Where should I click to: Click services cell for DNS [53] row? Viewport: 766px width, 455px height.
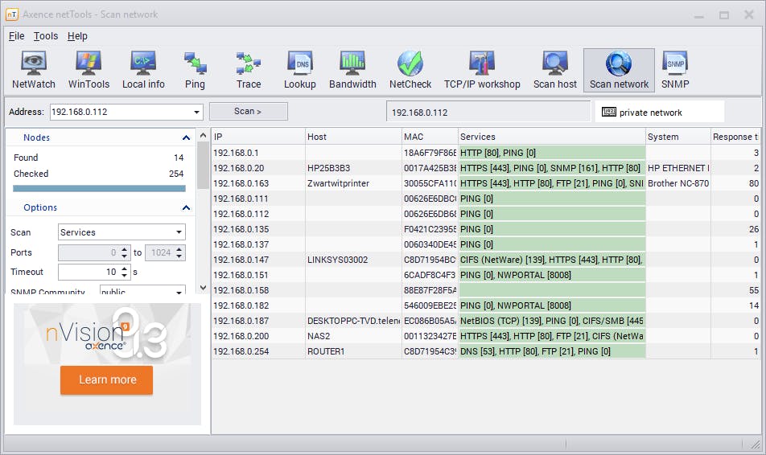point(552,351)
